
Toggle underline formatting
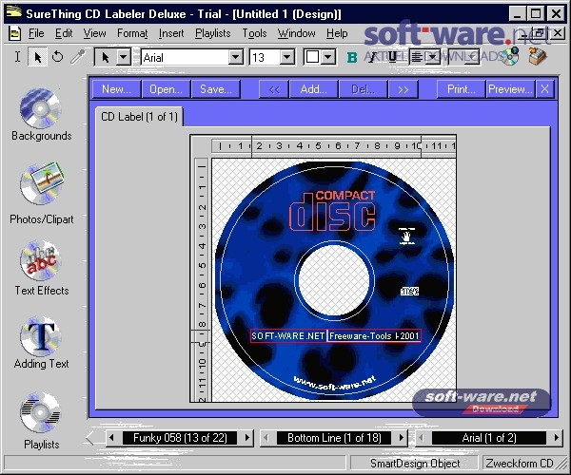[x=392, y=57]
